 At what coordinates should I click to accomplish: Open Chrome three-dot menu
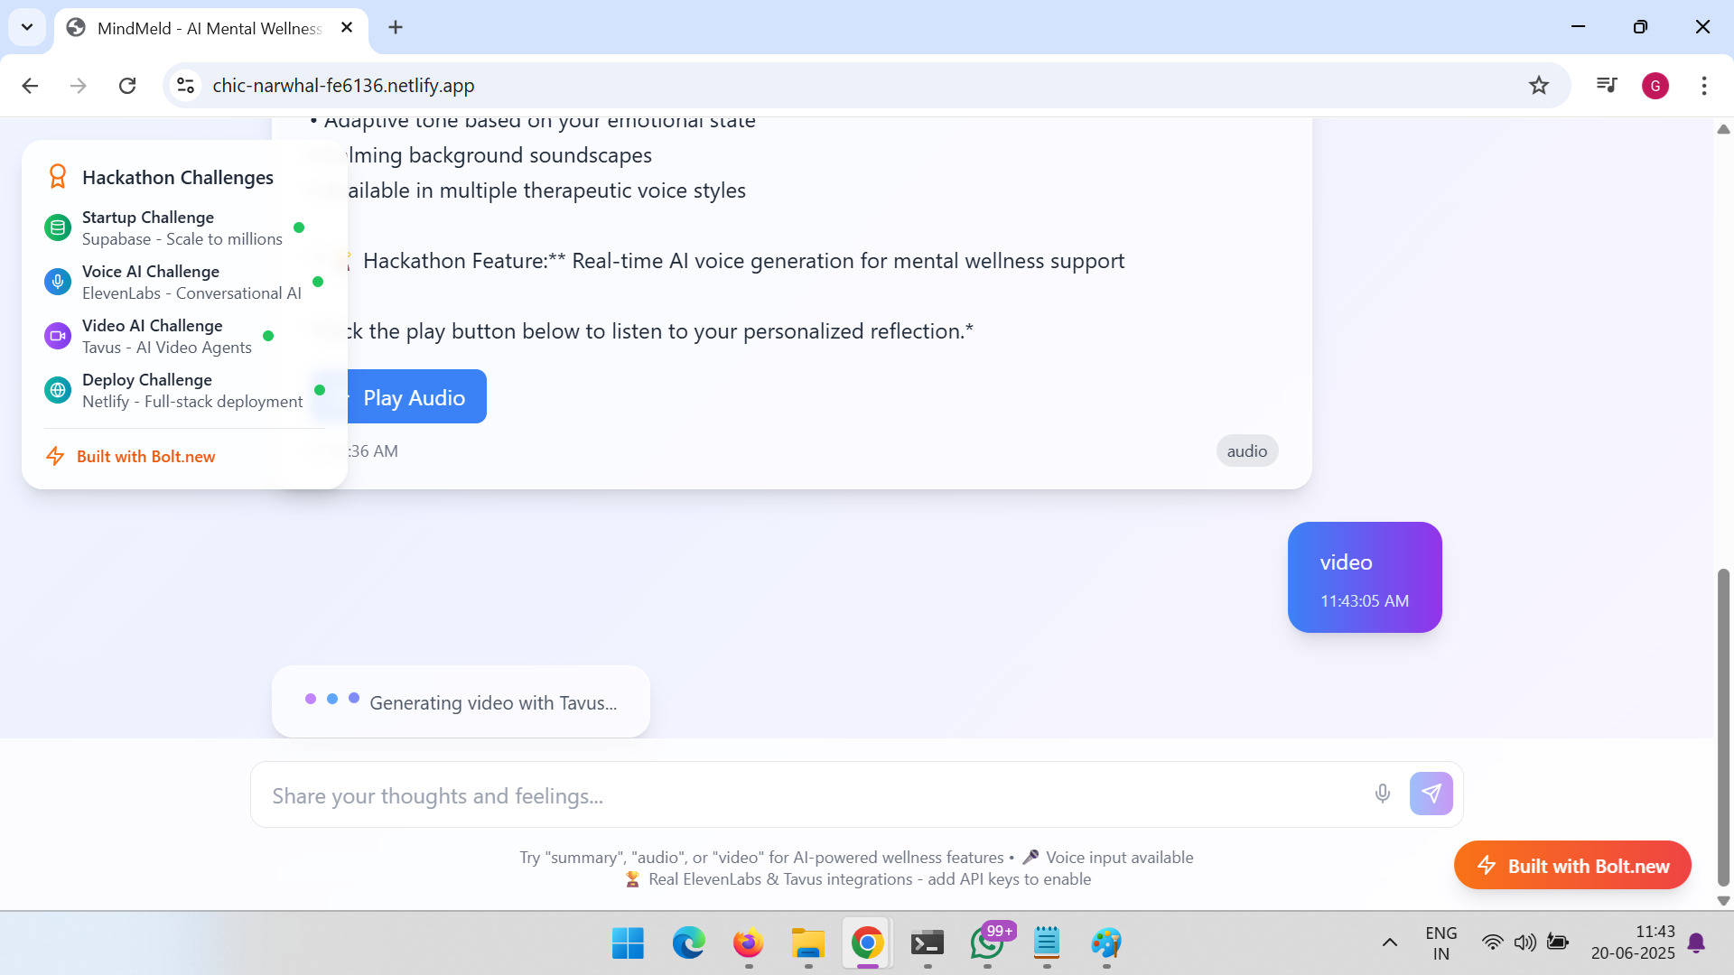coord(1703,86)
